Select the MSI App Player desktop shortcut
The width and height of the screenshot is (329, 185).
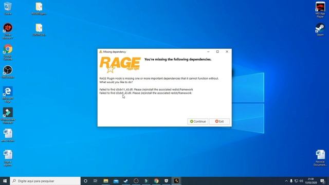[x=320, y=10]
